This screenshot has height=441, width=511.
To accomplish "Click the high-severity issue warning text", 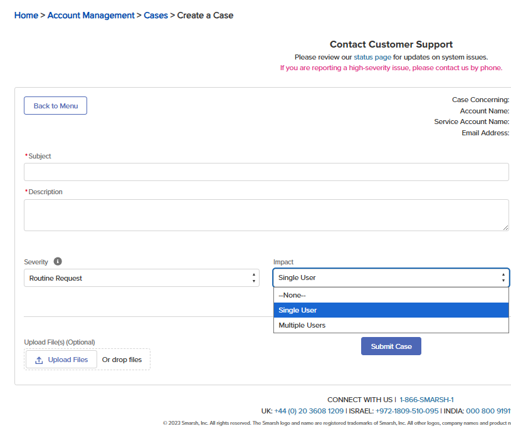I will (x=391, y=68).
